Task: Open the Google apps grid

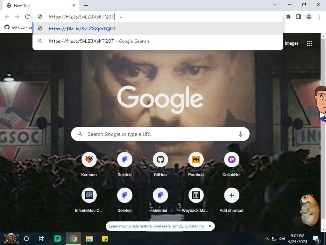Action: point(310,43)
